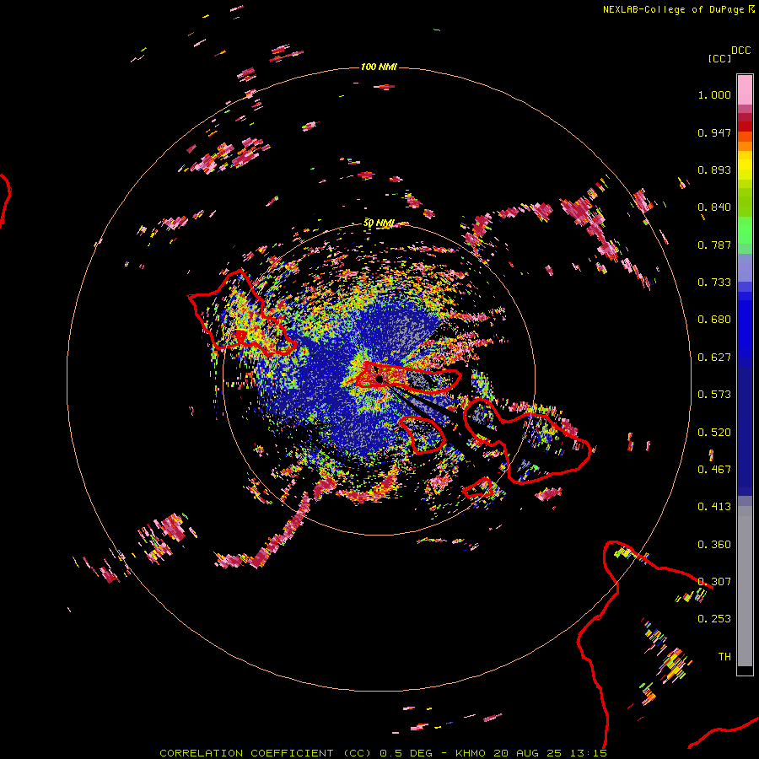Click the DCC product label
Screen dimensions: 759x759
tap(741, 51)
